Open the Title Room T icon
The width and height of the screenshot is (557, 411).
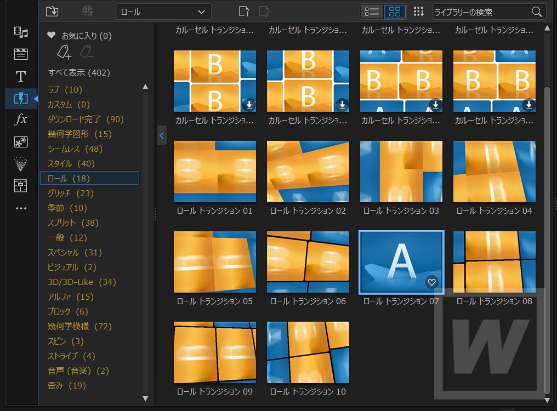pos(21,76)
